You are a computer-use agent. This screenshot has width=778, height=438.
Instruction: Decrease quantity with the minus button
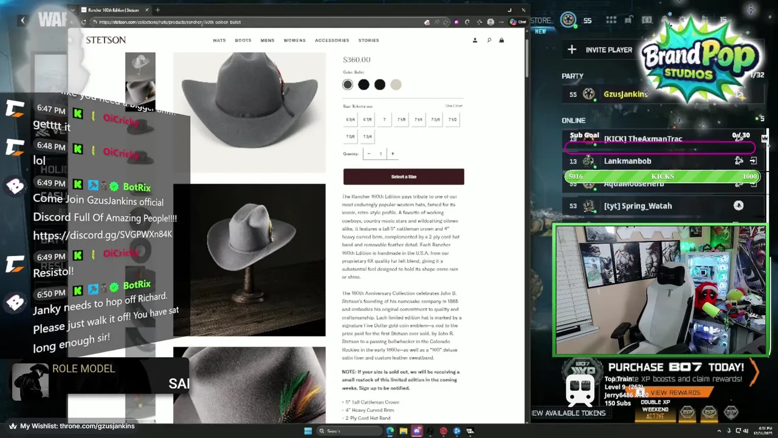[x=368, y=153]
